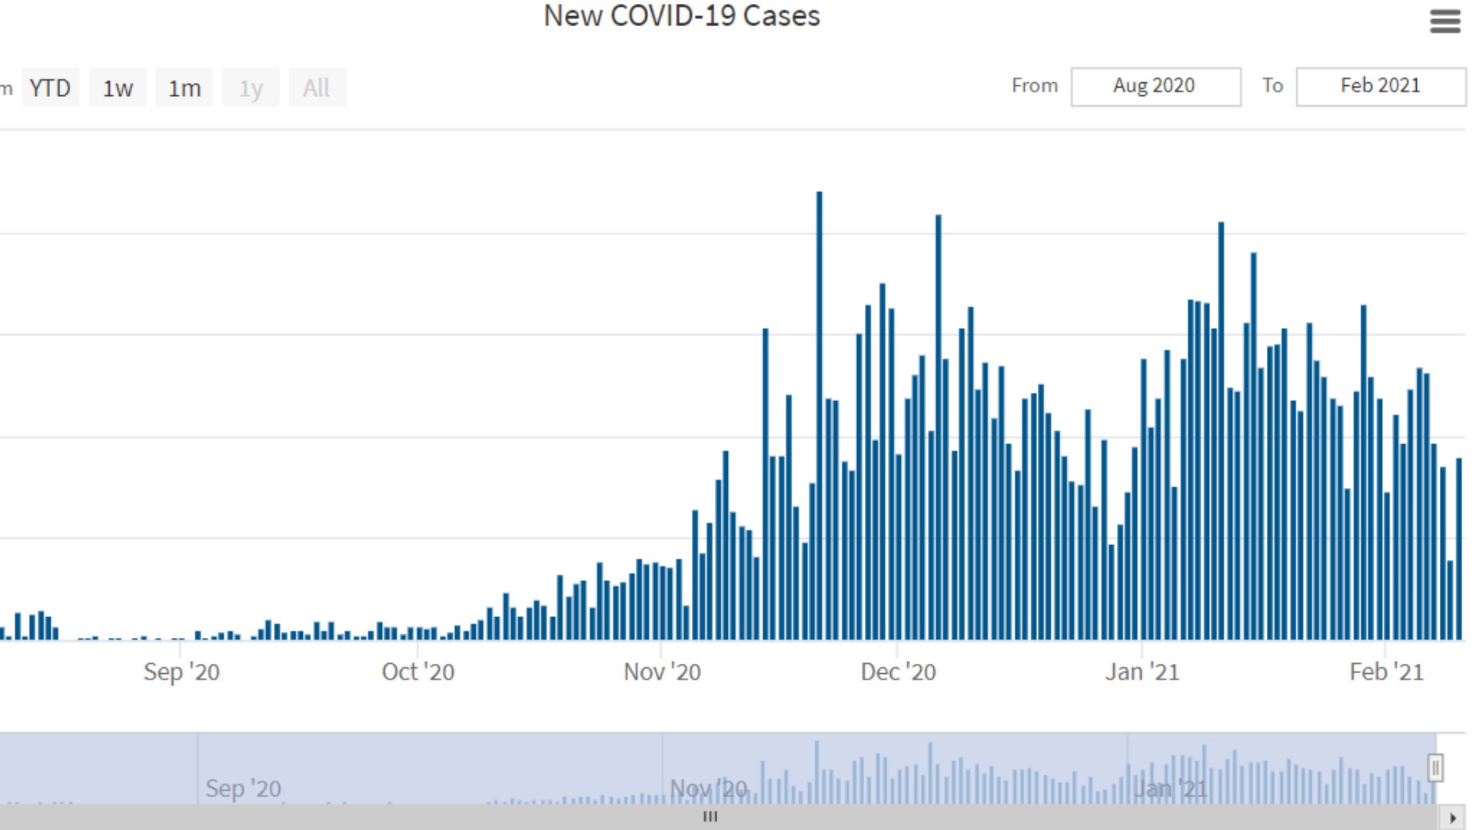Click the Jan '21 label in navigator
1476x830 pixels.
point(1170,788)
